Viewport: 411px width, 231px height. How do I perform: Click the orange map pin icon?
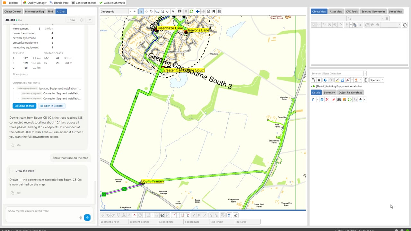(x=356, y=80)
